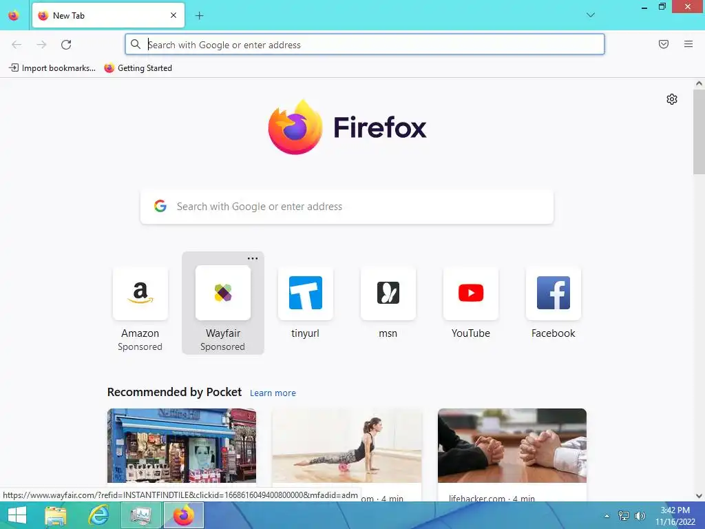This screenshot has height=529, width=705.
Task: Expand the list all tabs chevron
Action: point(591,15)
